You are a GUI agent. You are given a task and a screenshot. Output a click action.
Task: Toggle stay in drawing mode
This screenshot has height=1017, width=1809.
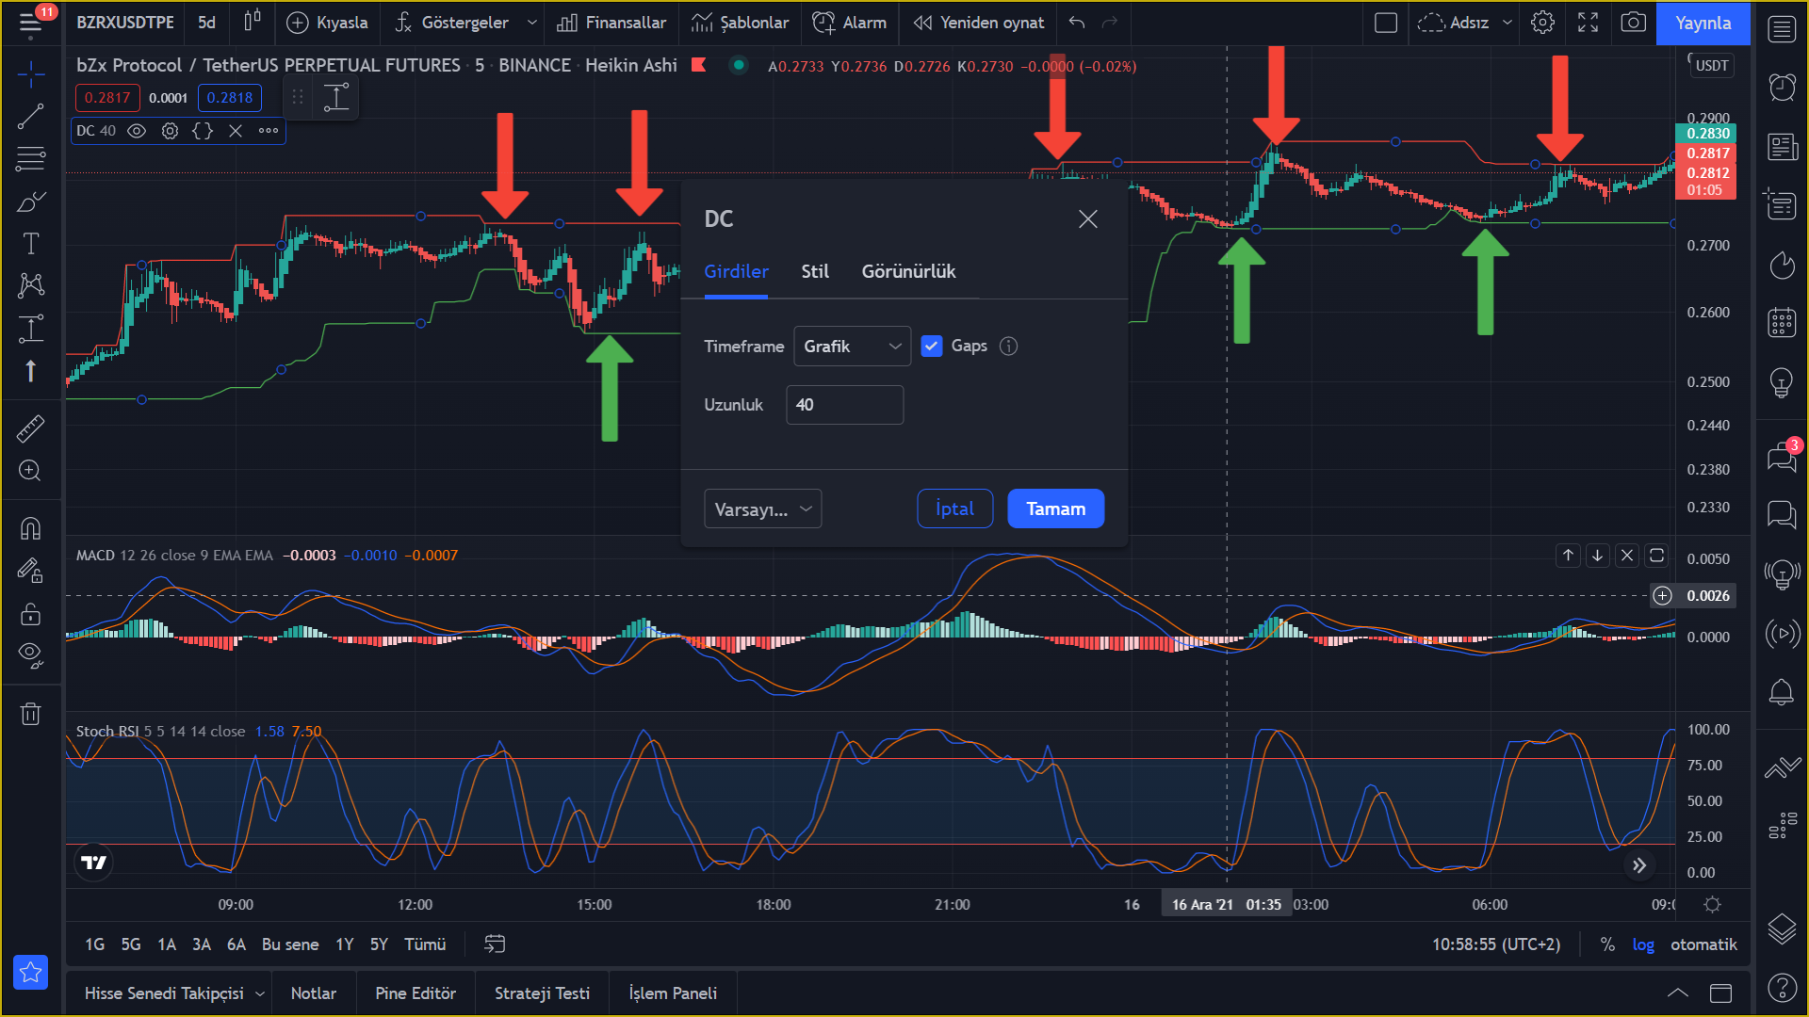30,571
